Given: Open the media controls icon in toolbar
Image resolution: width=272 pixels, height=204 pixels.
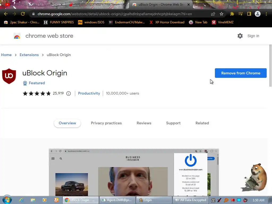Looking at the screenshot, I should (240, 14).
